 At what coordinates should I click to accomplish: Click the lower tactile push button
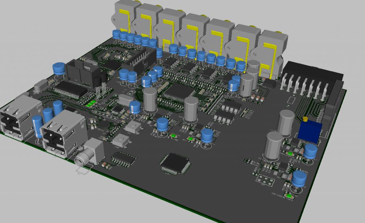121,141
